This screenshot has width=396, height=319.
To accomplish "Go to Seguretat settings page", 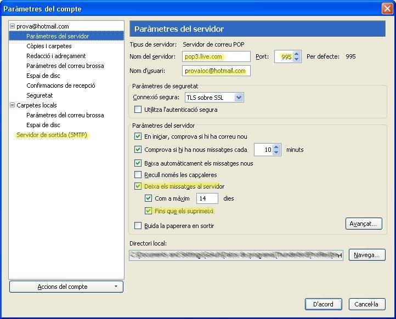I will [39, 95].
